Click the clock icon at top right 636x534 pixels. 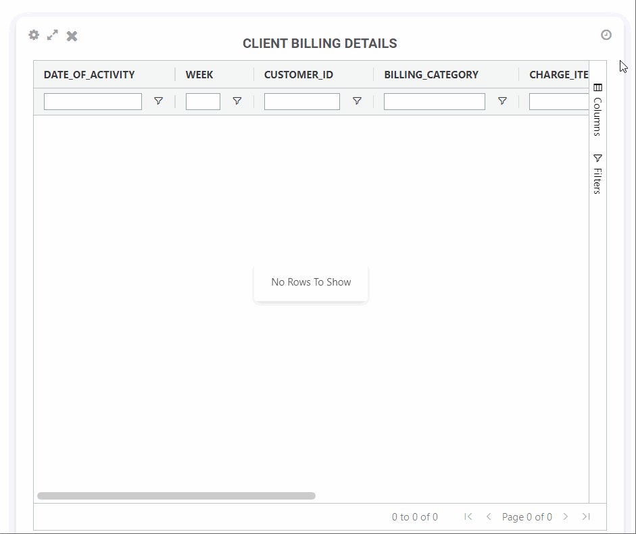[x=606, y=35]
